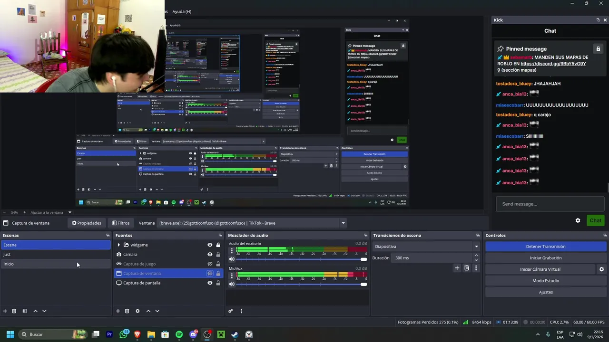The image size is (609, 342).
Task: Remove selected source with Fuentes trash icon
Action: (x=127, y=311)
